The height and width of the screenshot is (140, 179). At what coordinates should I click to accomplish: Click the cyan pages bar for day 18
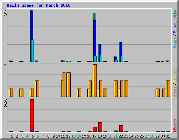click(x=101, y=58)
